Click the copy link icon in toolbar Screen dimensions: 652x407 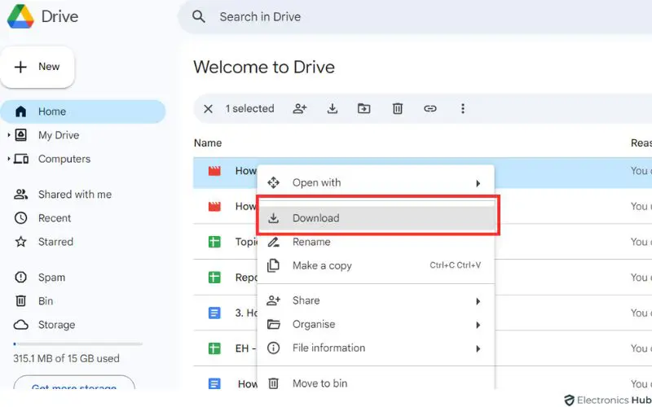point(430,108)
